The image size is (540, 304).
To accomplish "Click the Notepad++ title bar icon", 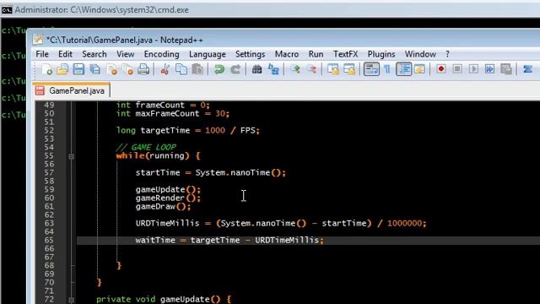I will (x=37, y=40).
